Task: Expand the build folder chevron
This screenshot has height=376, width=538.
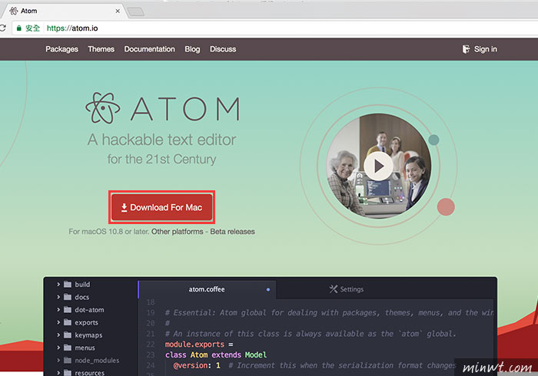Action: tap(58, 284)
